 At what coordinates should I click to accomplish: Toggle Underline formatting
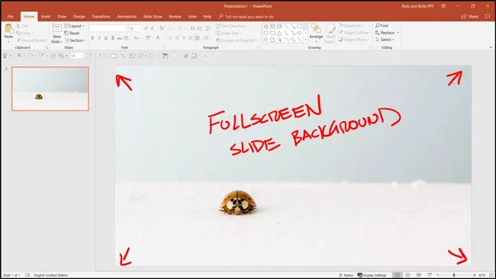pyautogui.click(x=106, y=38)
